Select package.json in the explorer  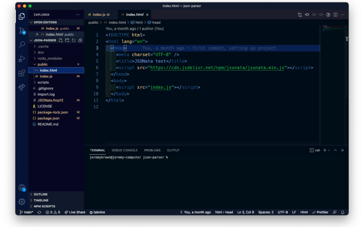[x=56, y=118]
